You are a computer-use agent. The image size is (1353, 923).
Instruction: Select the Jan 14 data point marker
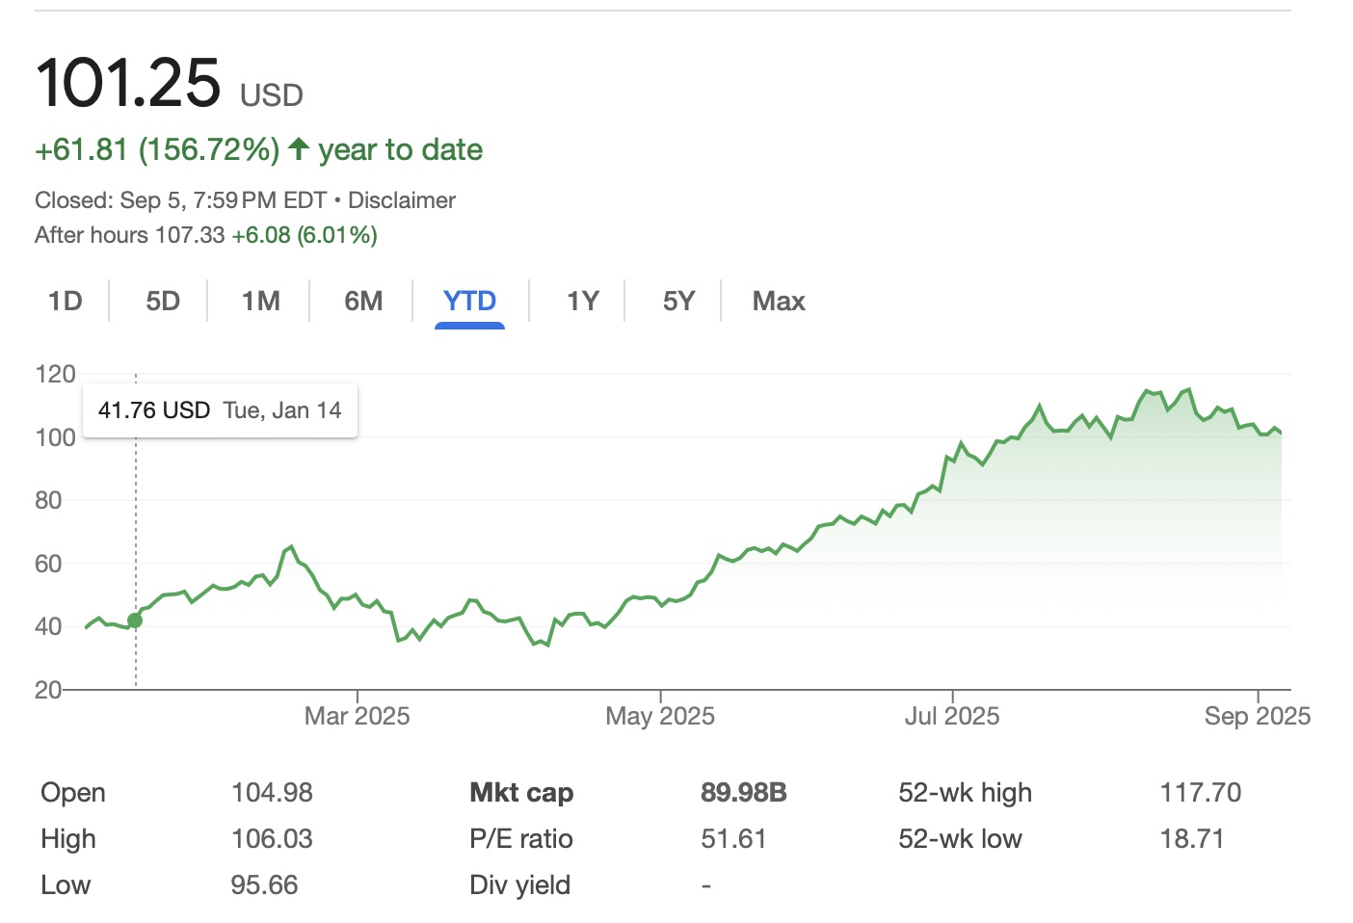click(x=135, y=620)
